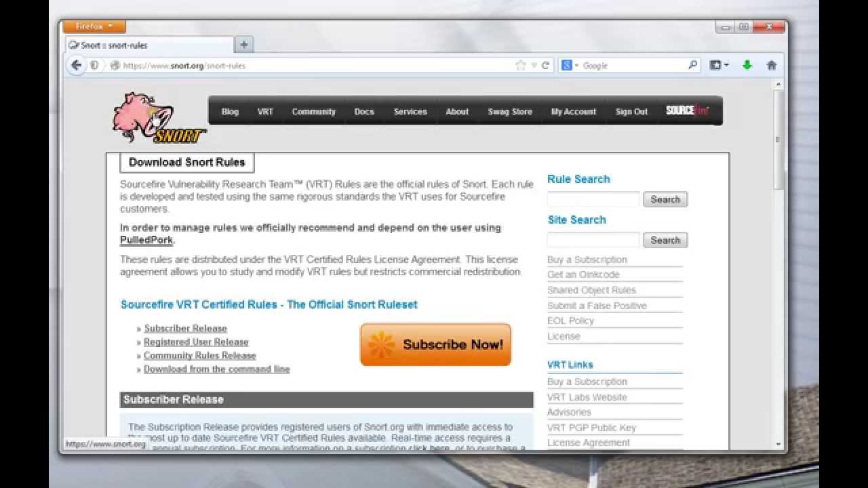This screenshot has width=868, height=488.
Task: Open the bookmarks toolbar icon
Action: coord(715,65)
